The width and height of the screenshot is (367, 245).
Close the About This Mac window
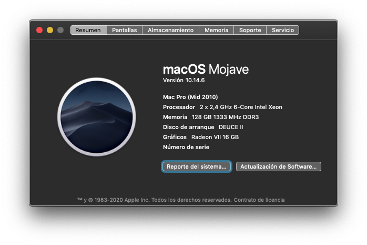[x=39, y=30]
